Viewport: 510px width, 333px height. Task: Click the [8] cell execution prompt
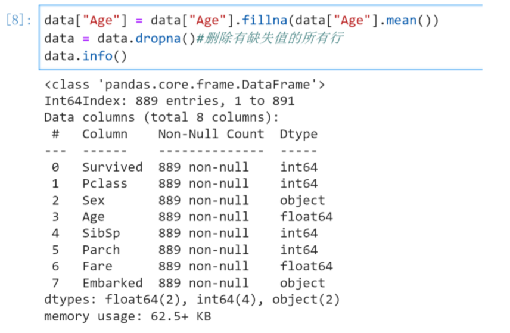(x=17, y=21)
